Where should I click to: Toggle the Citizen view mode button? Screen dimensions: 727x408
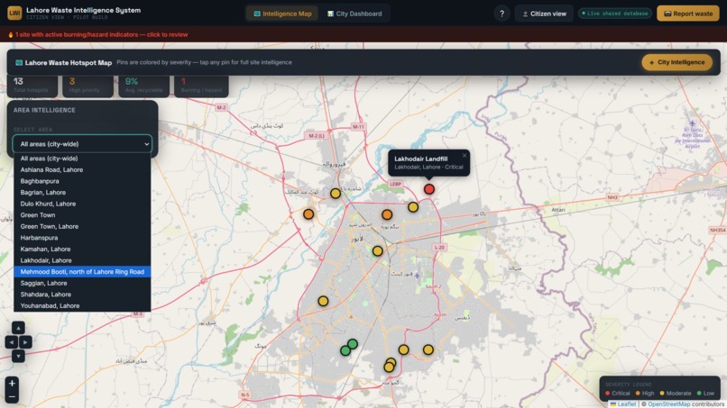tap(544, 14)
